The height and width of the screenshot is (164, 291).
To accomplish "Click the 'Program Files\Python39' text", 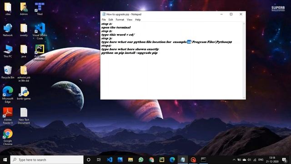I will tap(212, 42).
